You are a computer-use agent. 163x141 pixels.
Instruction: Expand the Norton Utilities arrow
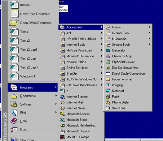[102, 62]
